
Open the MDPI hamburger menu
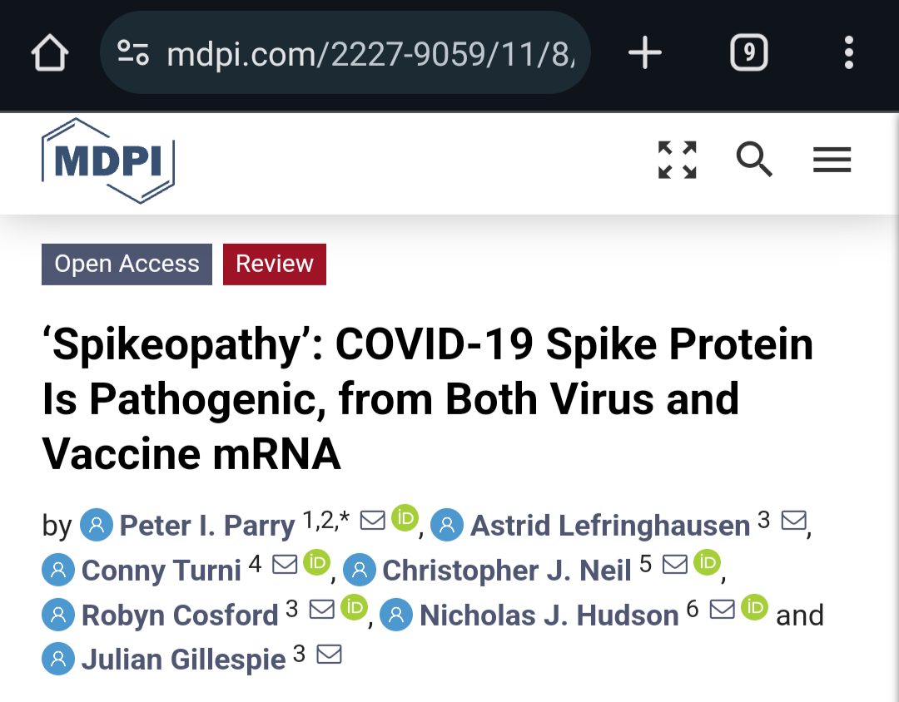pos(832,160)
